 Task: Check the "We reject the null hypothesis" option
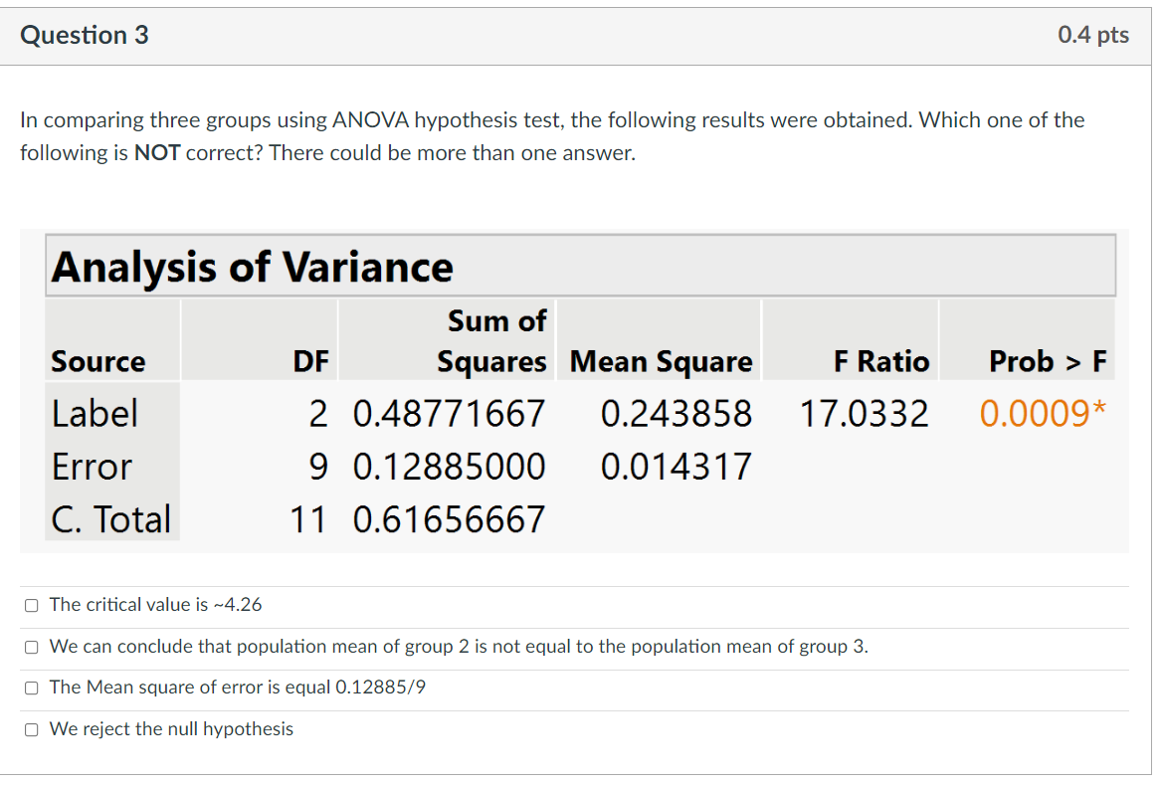pyautogui.click(x=31, y=728)
